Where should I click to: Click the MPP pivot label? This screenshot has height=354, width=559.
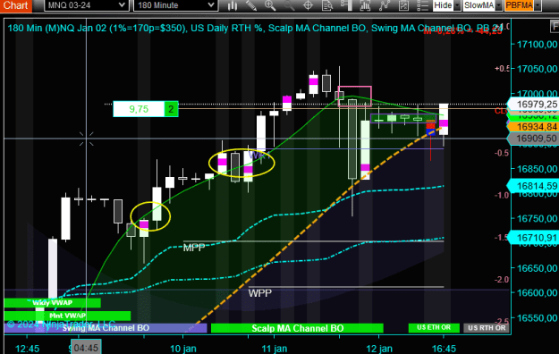pos(194,248)
